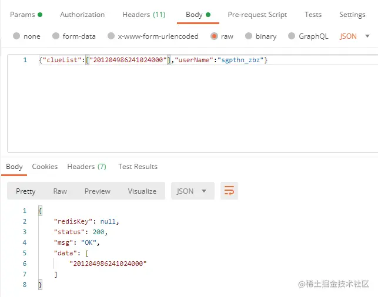Click the redisKey null line in response

(x=86, y=221)
